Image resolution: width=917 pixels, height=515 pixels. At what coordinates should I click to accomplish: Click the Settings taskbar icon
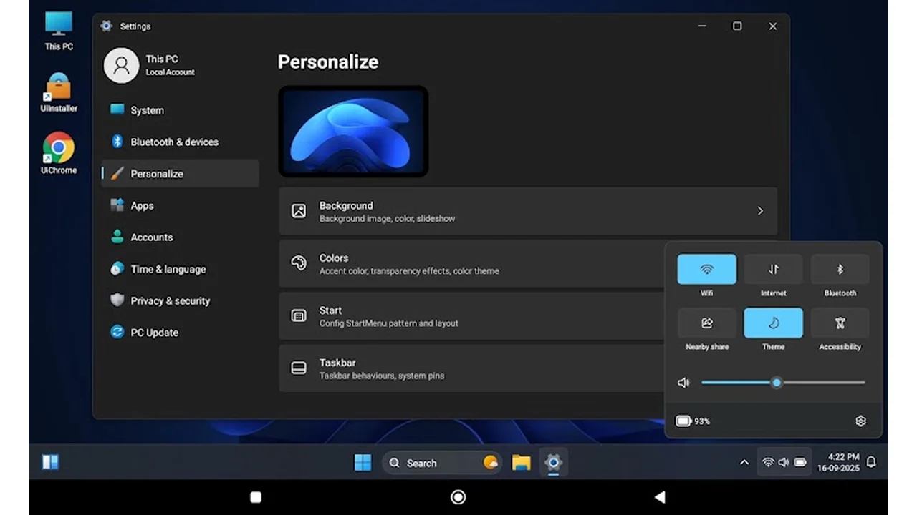coord(553,463)
